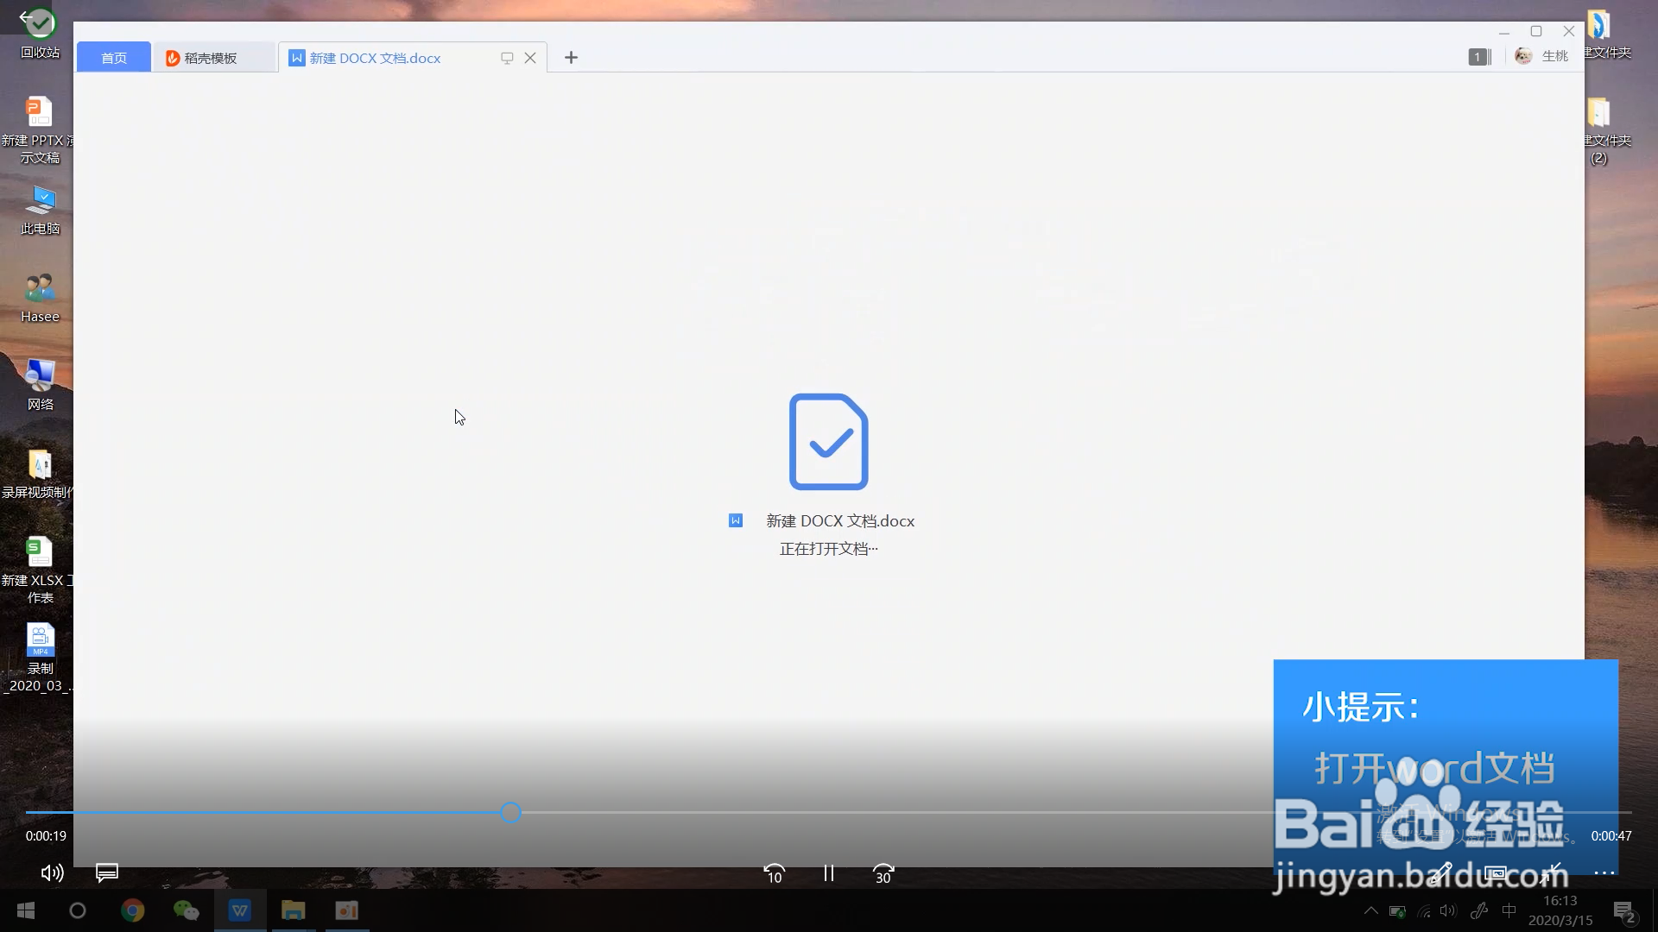Toggle Chinese input method indicator 中
Screen dimensions: 1658x932
[x=1509, y=910]
